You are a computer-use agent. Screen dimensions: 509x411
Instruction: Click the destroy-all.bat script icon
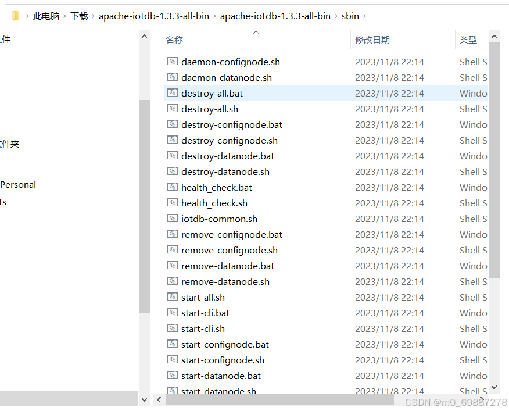pos(172,92)
